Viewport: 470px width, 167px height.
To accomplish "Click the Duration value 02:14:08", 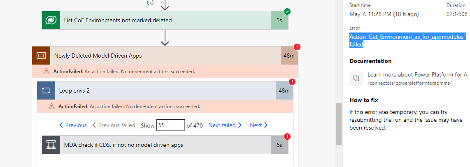I will [x=457, y=14].
